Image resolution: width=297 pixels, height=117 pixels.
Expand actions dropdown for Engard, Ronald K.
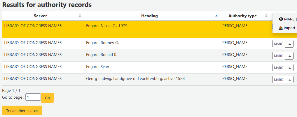click(289, 56)
